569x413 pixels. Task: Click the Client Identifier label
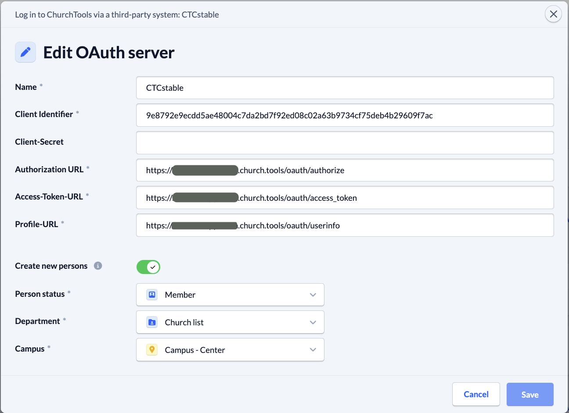(x=44, y=114)
